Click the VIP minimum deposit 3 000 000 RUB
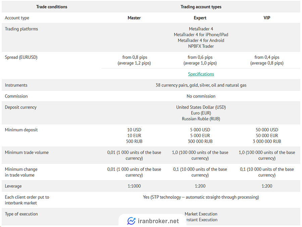The height and width of the screenshot is (227, 302). pos(267,141)
